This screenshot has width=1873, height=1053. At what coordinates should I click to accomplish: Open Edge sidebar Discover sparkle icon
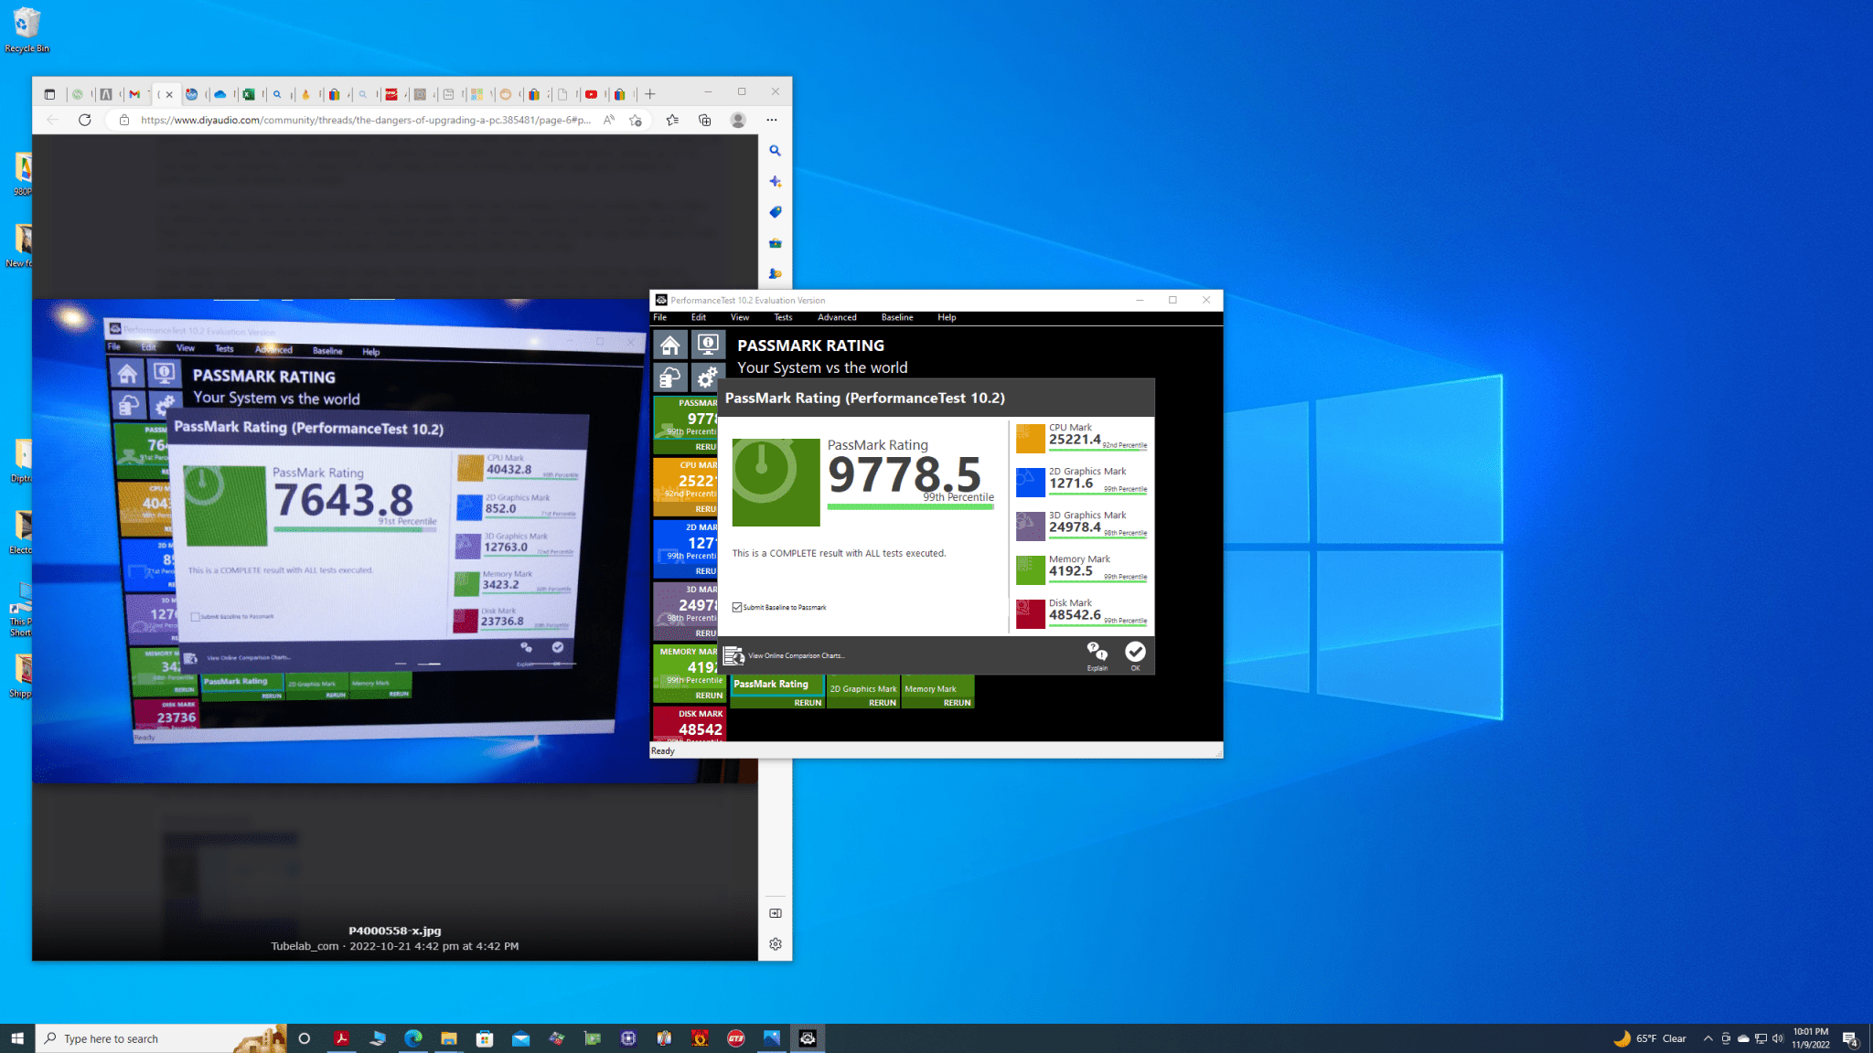775,181
